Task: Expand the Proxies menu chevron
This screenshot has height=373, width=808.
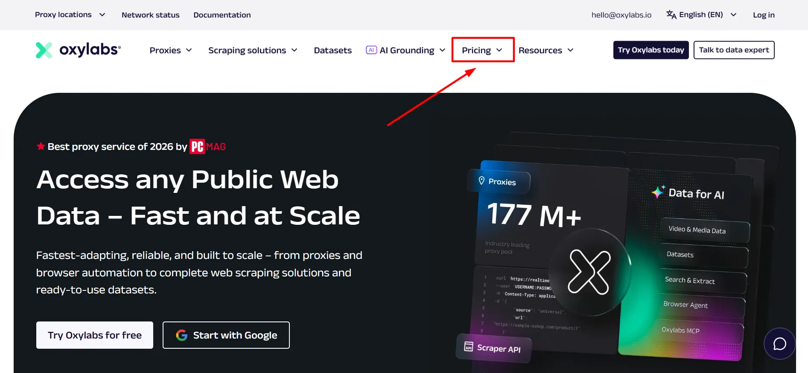Action: point(189,50)
